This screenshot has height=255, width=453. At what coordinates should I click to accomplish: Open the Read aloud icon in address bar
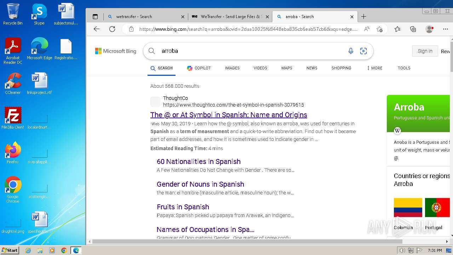367,29
